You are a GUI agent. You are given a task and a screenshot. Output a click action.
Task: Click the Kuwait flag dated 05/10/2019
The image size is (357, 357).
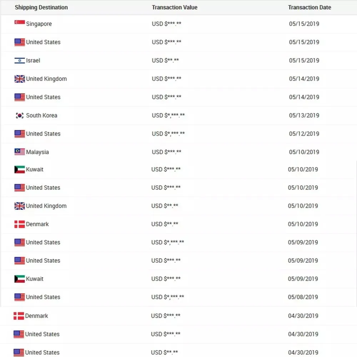pyautogui.click(x=20, y=169)
